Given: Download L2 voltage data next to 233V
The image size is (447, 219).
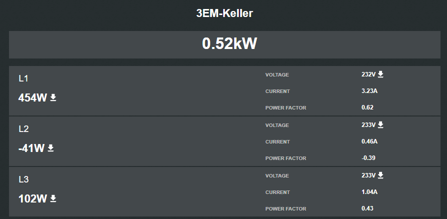Looking at the screenshot, I should click(381, 125).
